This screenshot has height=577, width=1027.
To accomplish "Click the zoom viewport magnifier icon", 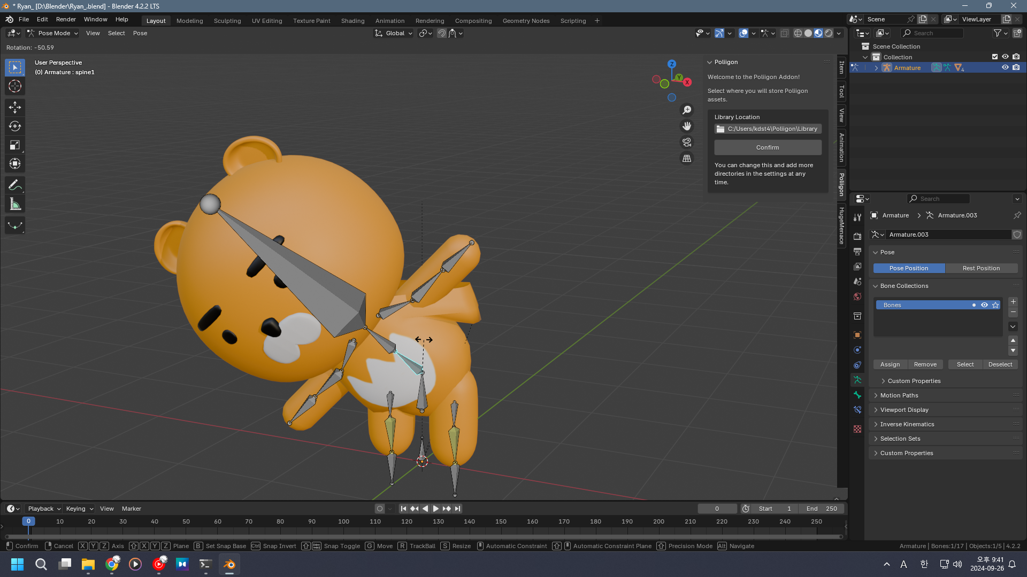I will pyautogui.click(x=687, y=110).
